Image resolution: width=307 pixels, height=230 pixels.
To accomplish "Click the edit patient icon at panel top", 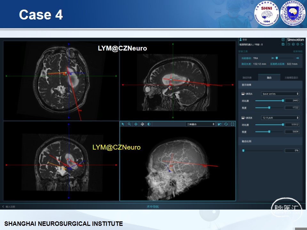I will (283, 40).
